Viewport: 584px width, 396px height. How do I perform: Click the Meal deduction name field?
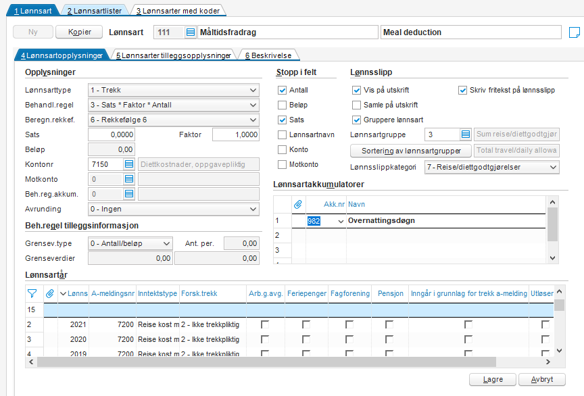pyautogui.click(x=470, y=32)
